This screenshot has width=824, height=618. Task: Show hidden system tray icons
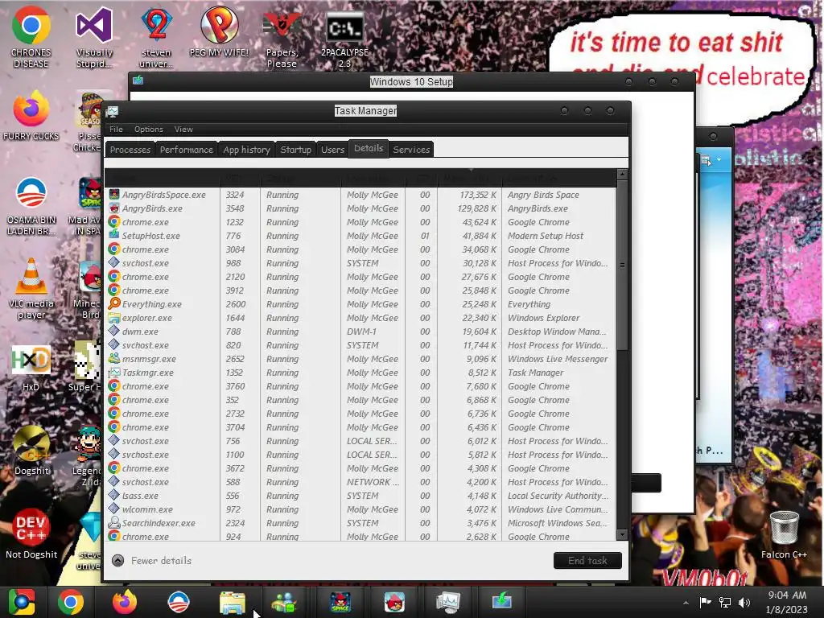tap(686, 603)
